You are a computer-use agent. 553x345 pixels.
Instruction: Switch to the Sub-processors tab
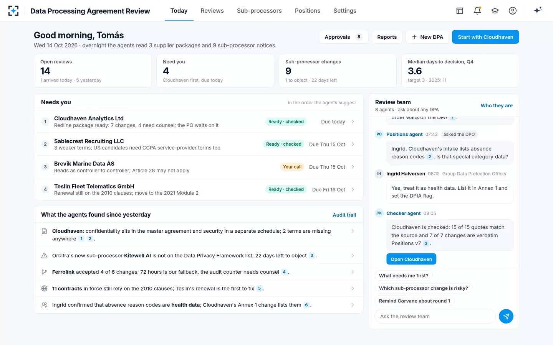click(x=259, y=11)
